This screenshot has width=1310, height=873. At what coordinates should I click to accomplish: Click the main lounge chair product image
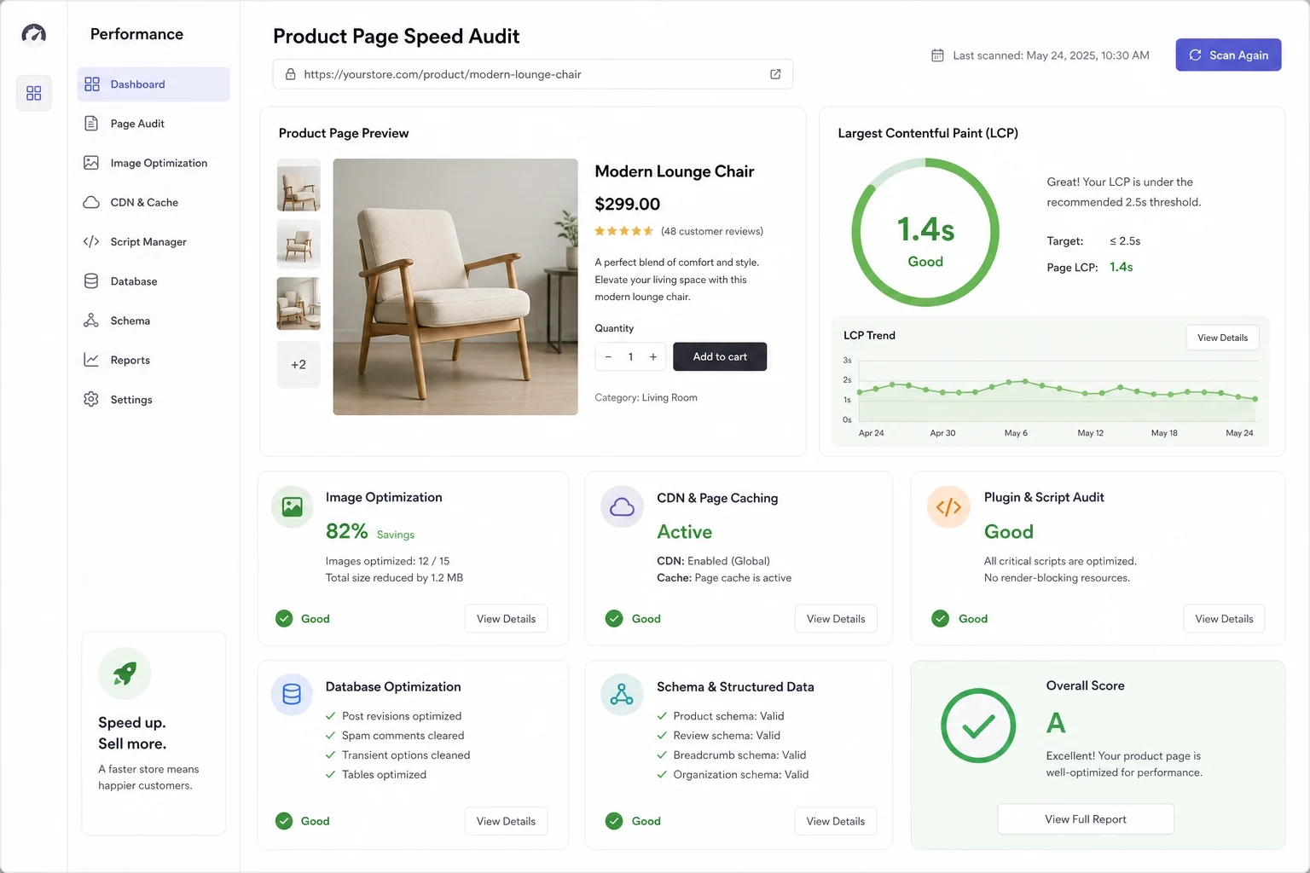point(455,286)
